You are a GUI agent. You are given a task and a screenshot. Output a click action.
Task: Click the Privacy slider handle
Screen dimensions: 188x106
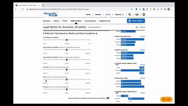(x=67, y=90)
